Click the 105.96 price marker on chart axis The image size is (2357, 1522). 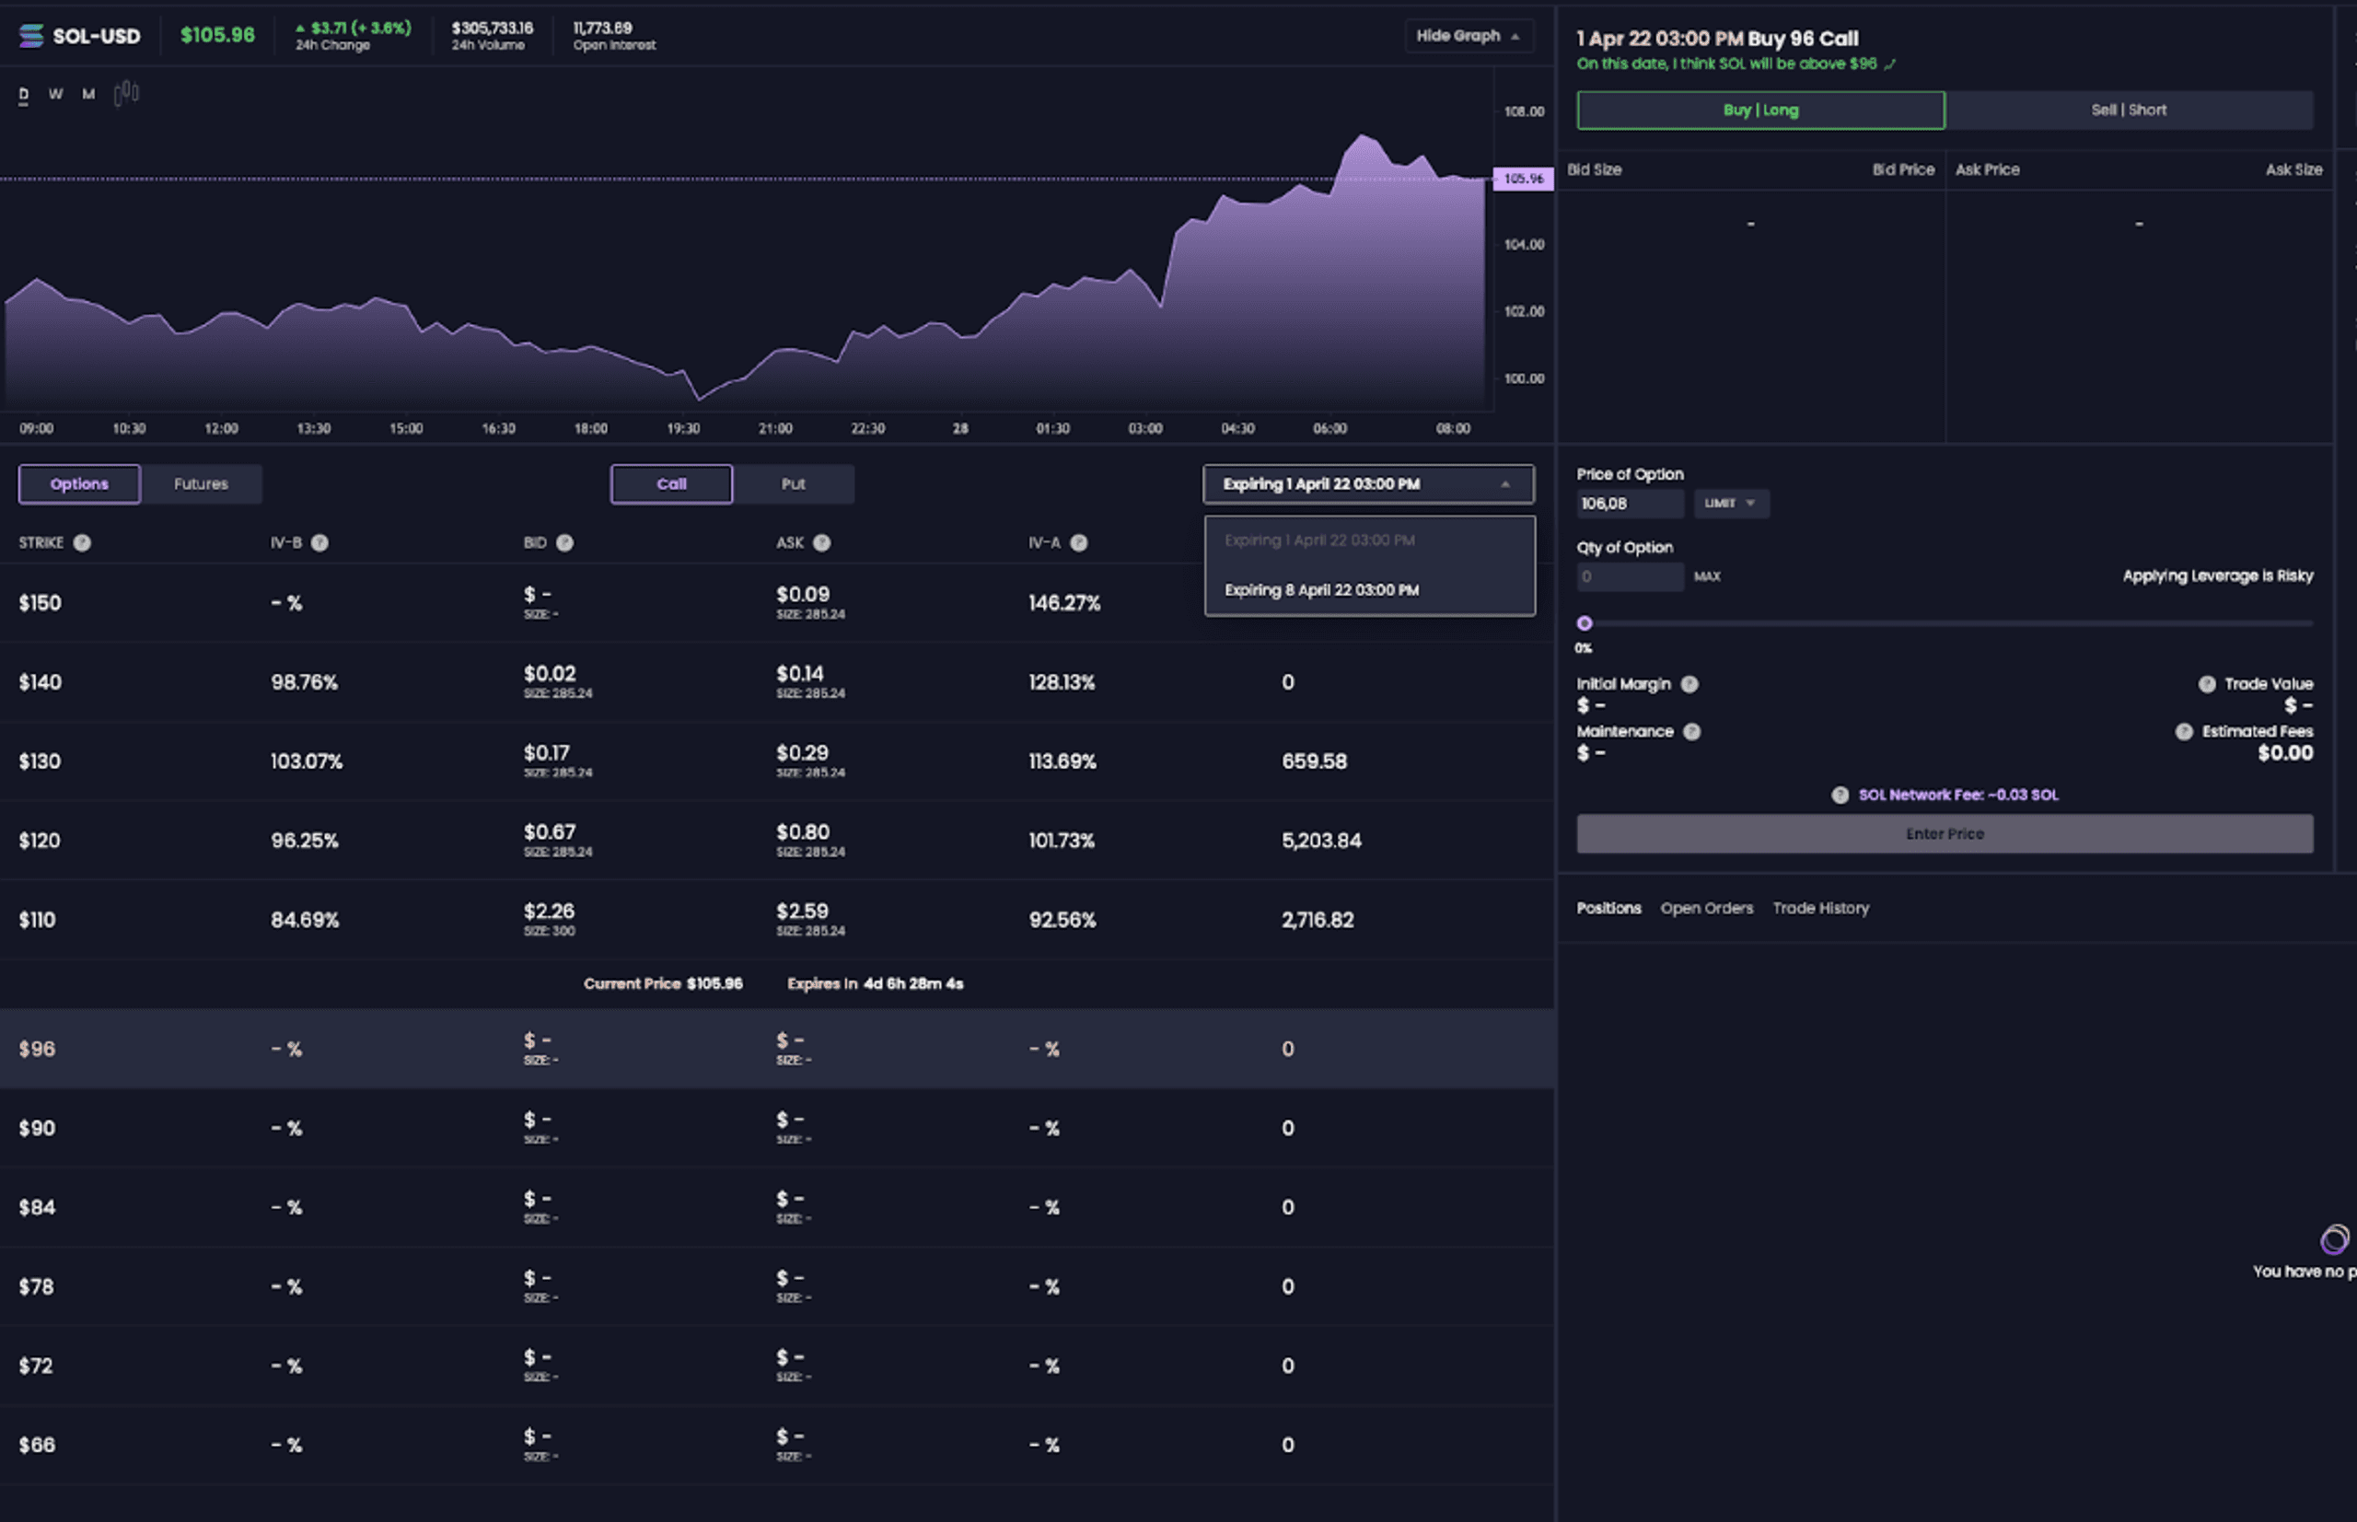(x=1523, y=179)
